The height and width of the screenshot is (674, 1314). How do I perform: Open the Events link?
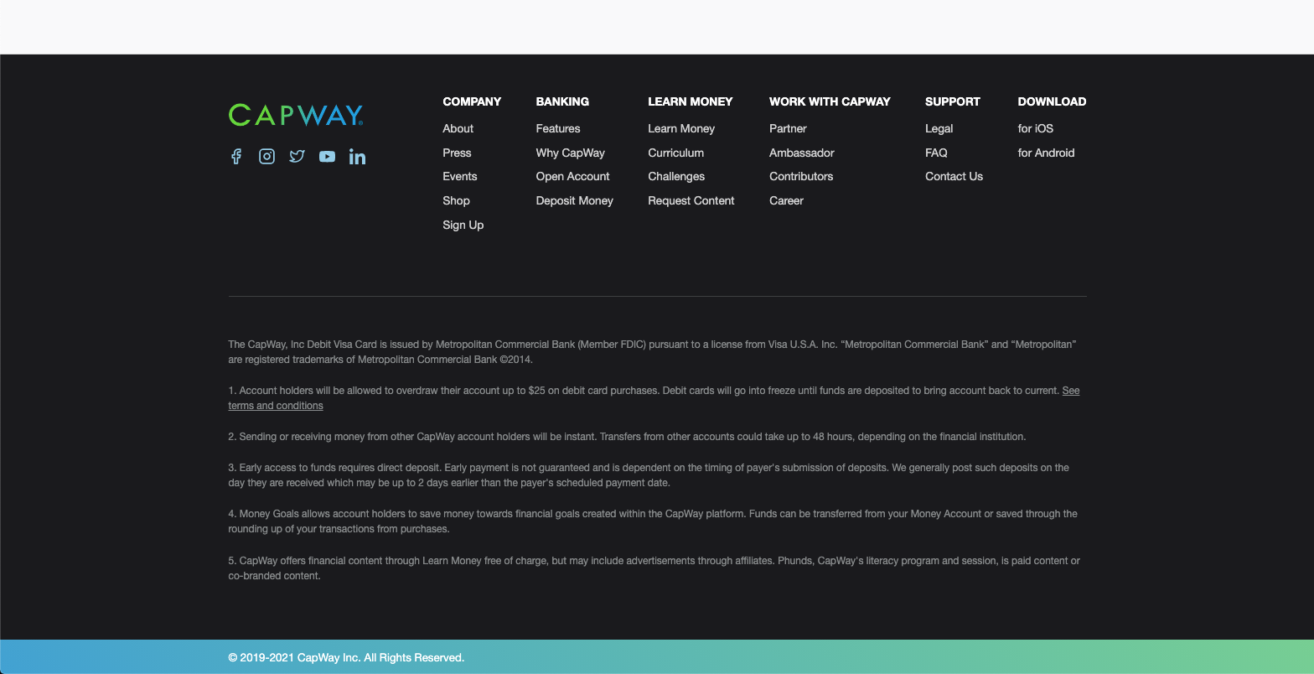460,176
